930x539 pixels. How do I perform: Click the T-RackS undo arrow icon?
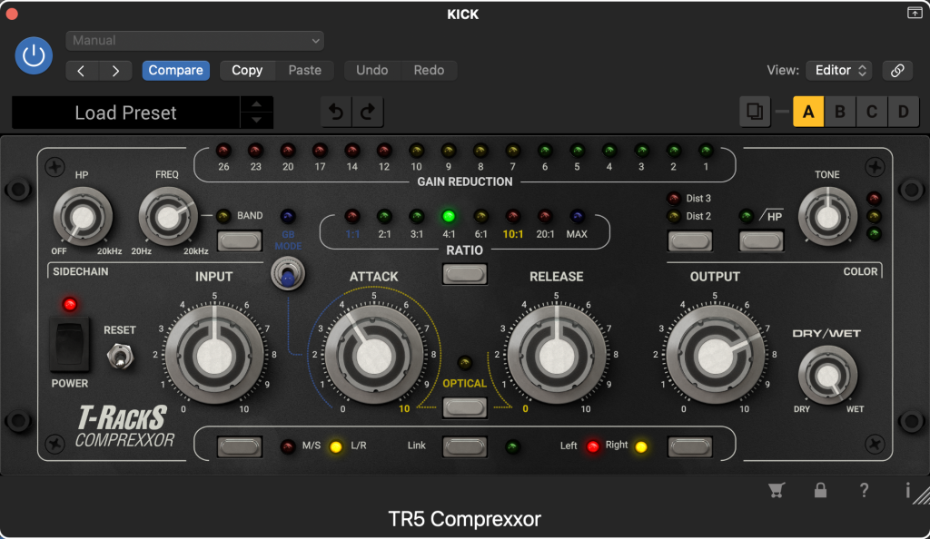pyautogui.click(x=336, y=113)
